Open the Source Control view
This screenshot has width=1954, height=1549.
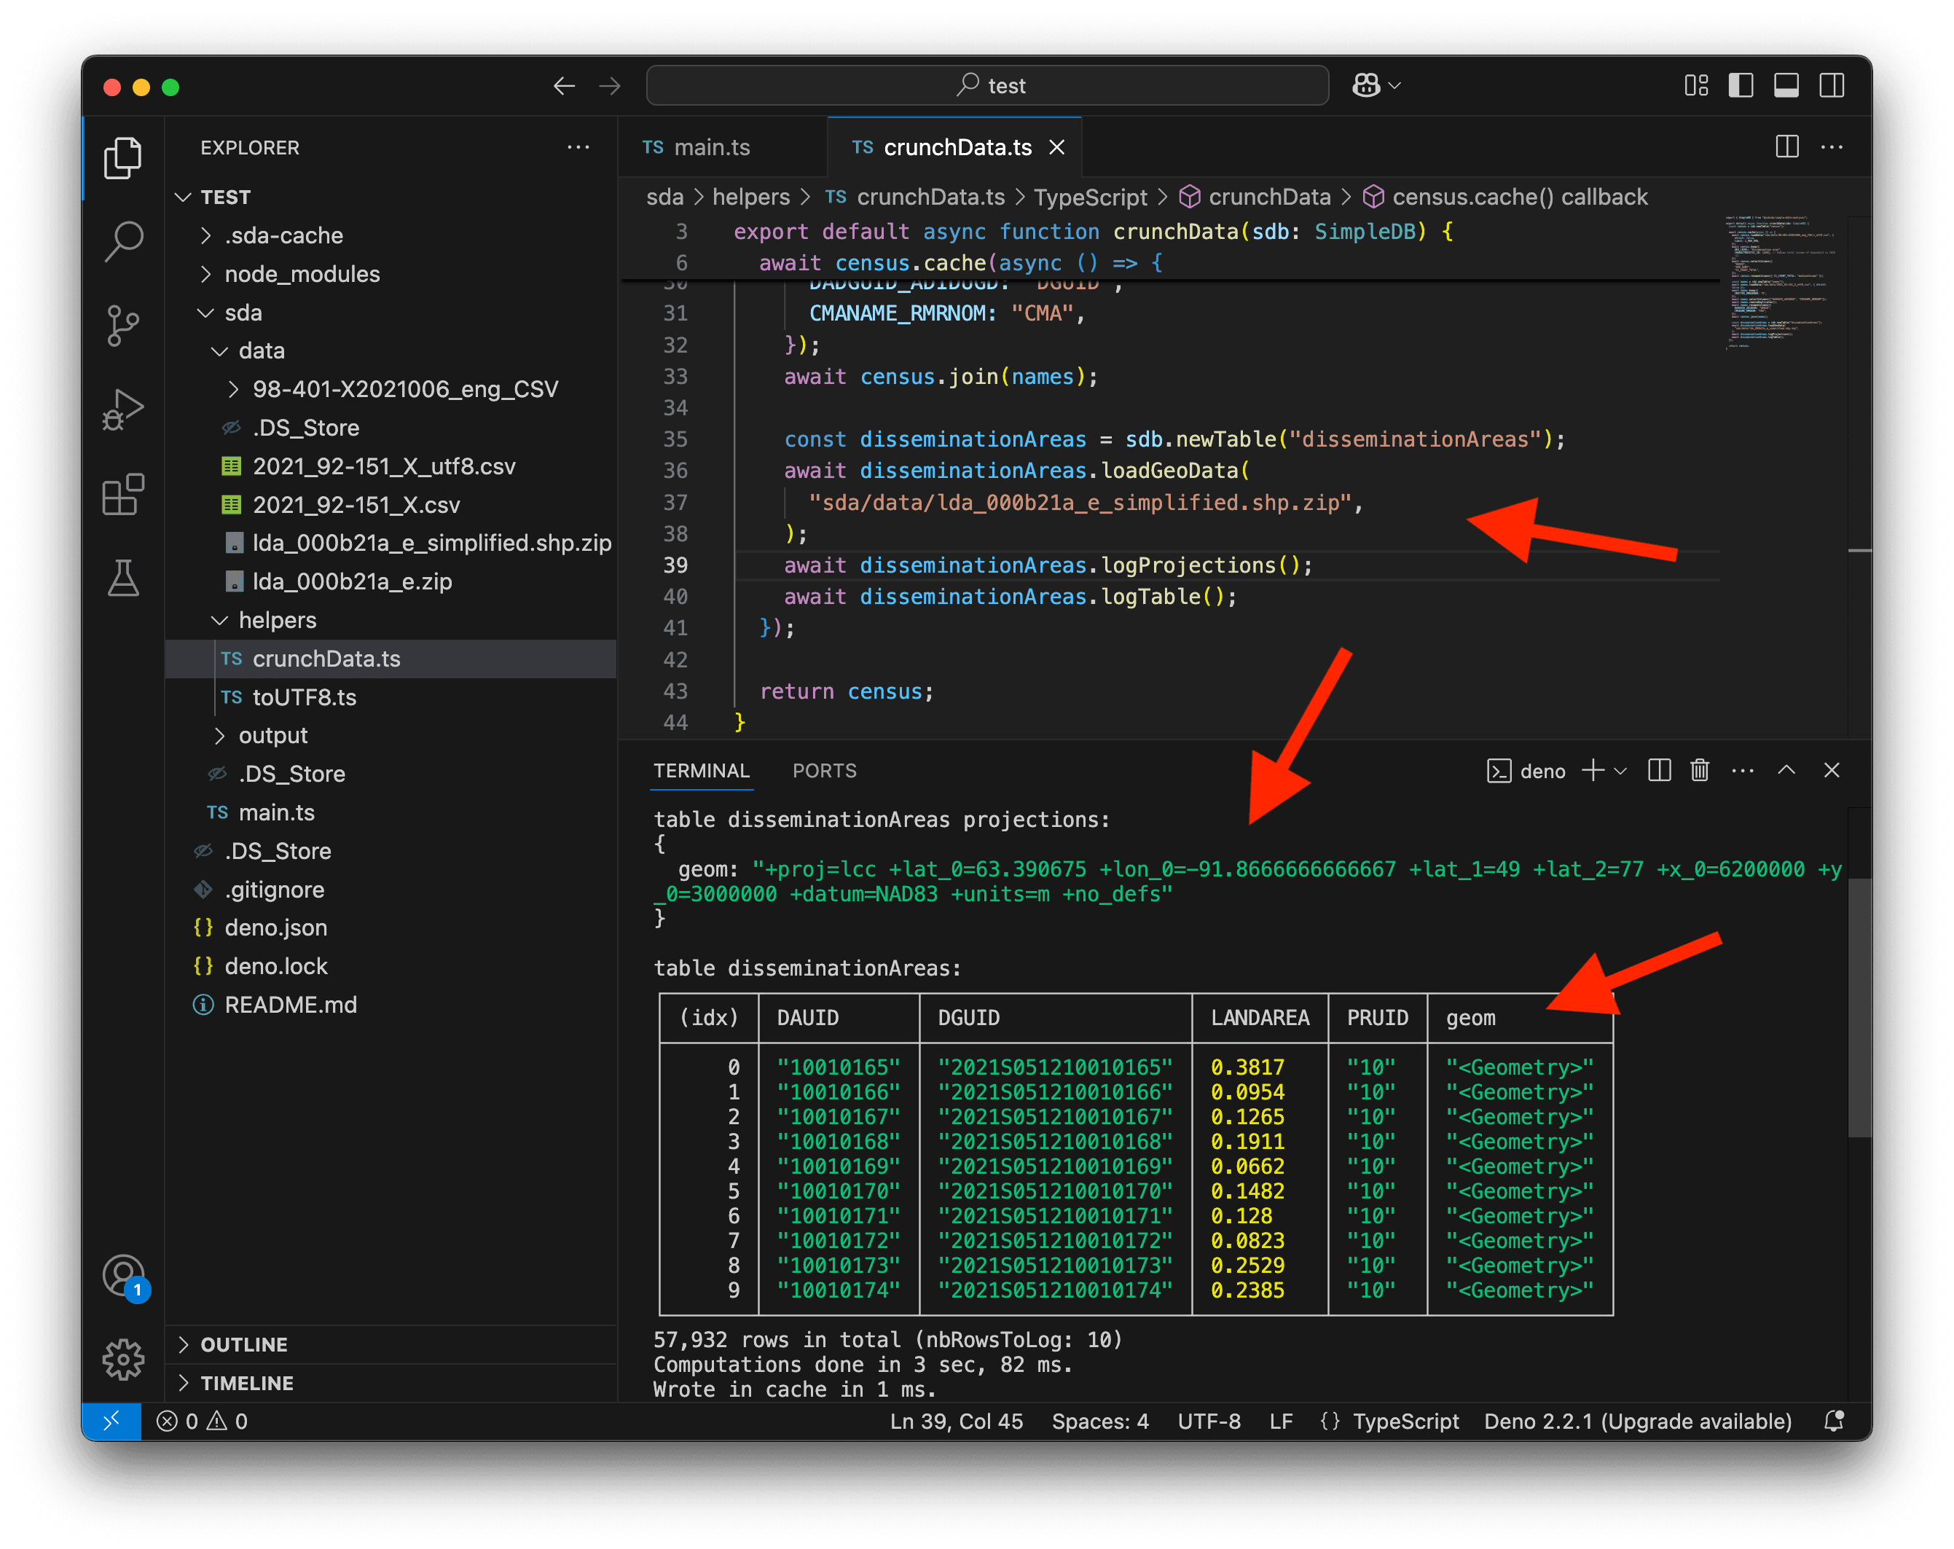123,326
